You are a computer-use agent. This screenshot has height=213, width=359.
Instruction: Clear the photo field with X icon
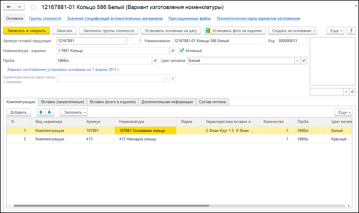(x=346, y=92)
